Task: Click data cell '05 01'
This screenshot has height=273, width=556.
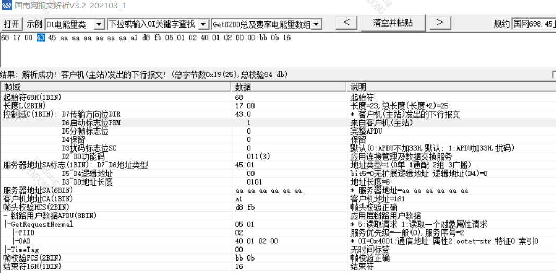Action: [x=245, y=224]
